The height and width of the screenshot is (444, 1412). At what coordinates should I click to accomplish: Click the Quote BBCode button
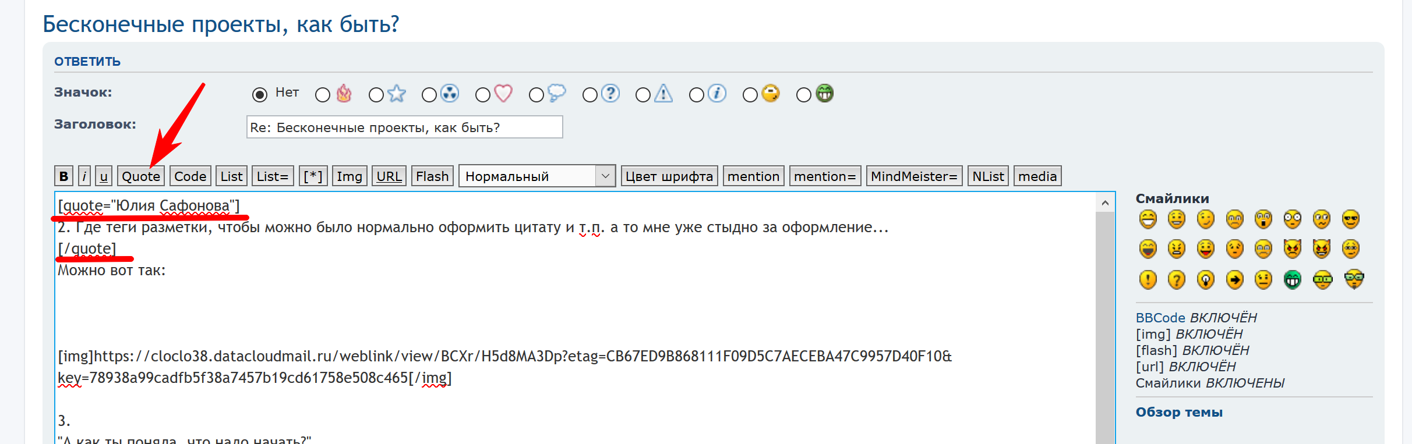tap(141, 176)
